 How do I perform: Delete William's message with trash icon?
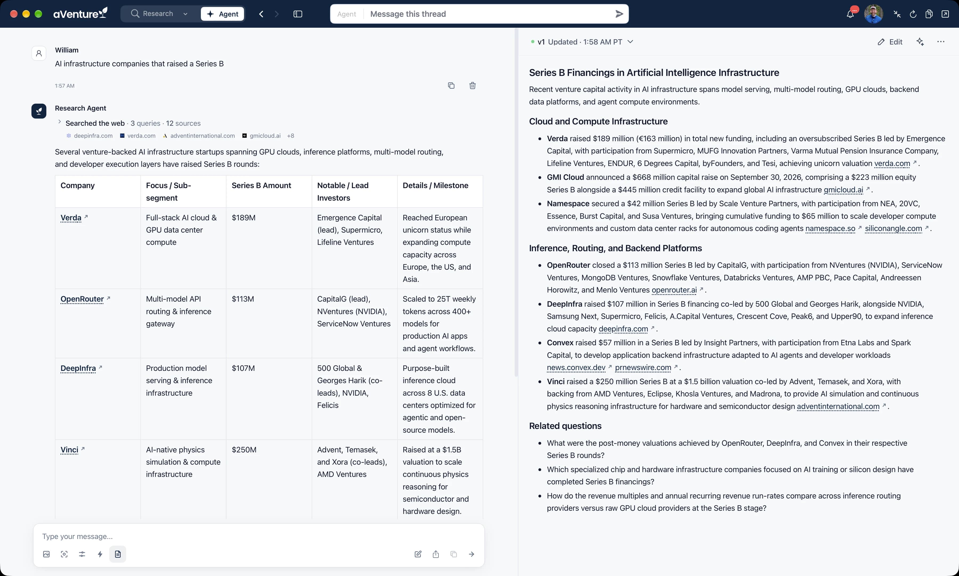pos(472,86)
